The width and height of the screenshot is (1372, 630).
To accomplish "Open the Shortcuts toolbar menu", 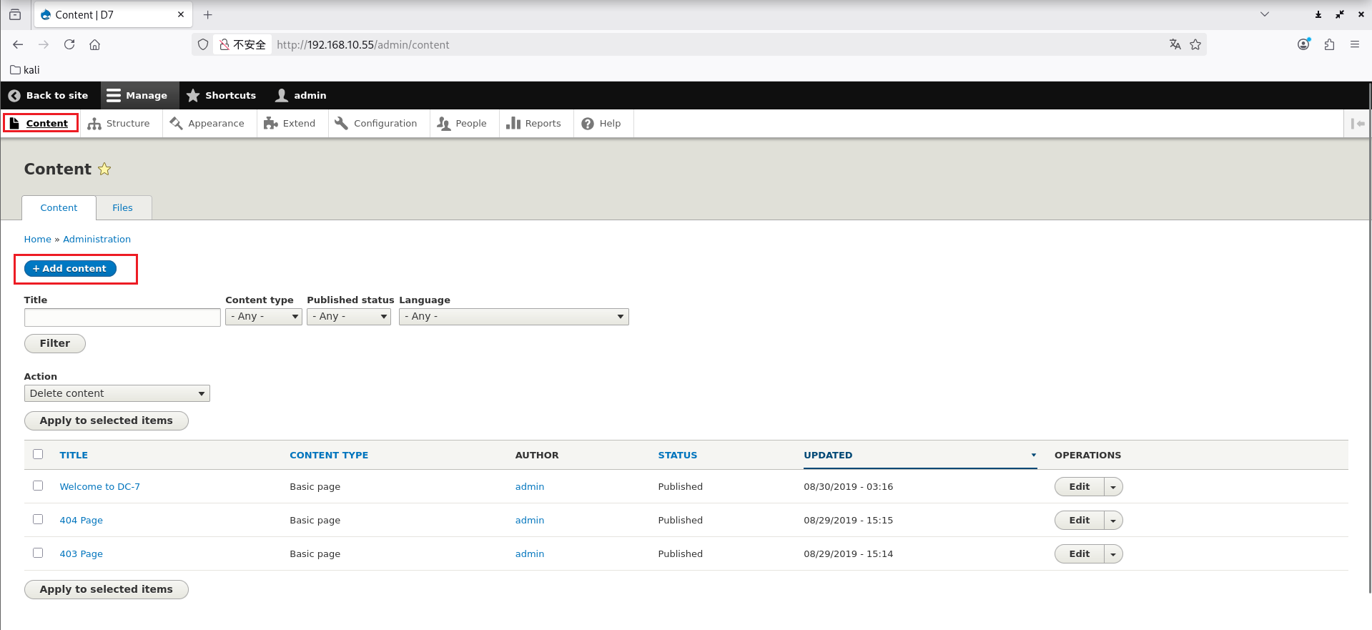I will (x=221, y=96).
